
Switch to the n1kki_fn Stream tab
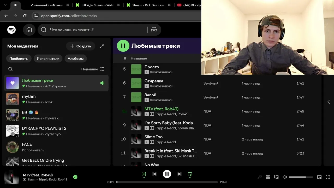(x=98, y=5)
